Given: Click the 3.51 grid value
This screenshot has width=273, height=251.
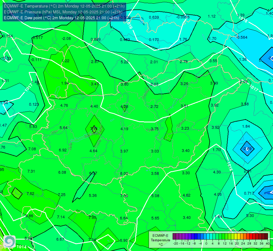Looking at the screenshot, I should [x=184, y=106].
